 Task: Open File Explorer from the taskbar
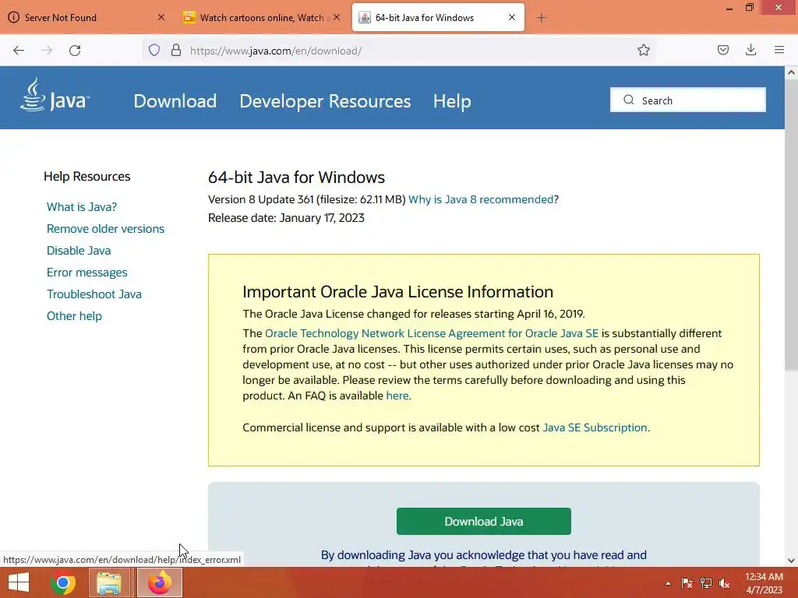coord(109,582)
